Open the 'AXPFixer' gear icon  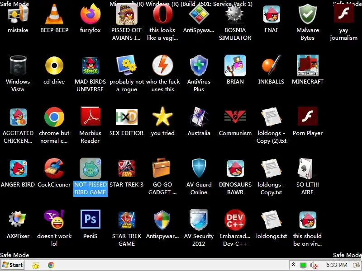click(18, 219)
